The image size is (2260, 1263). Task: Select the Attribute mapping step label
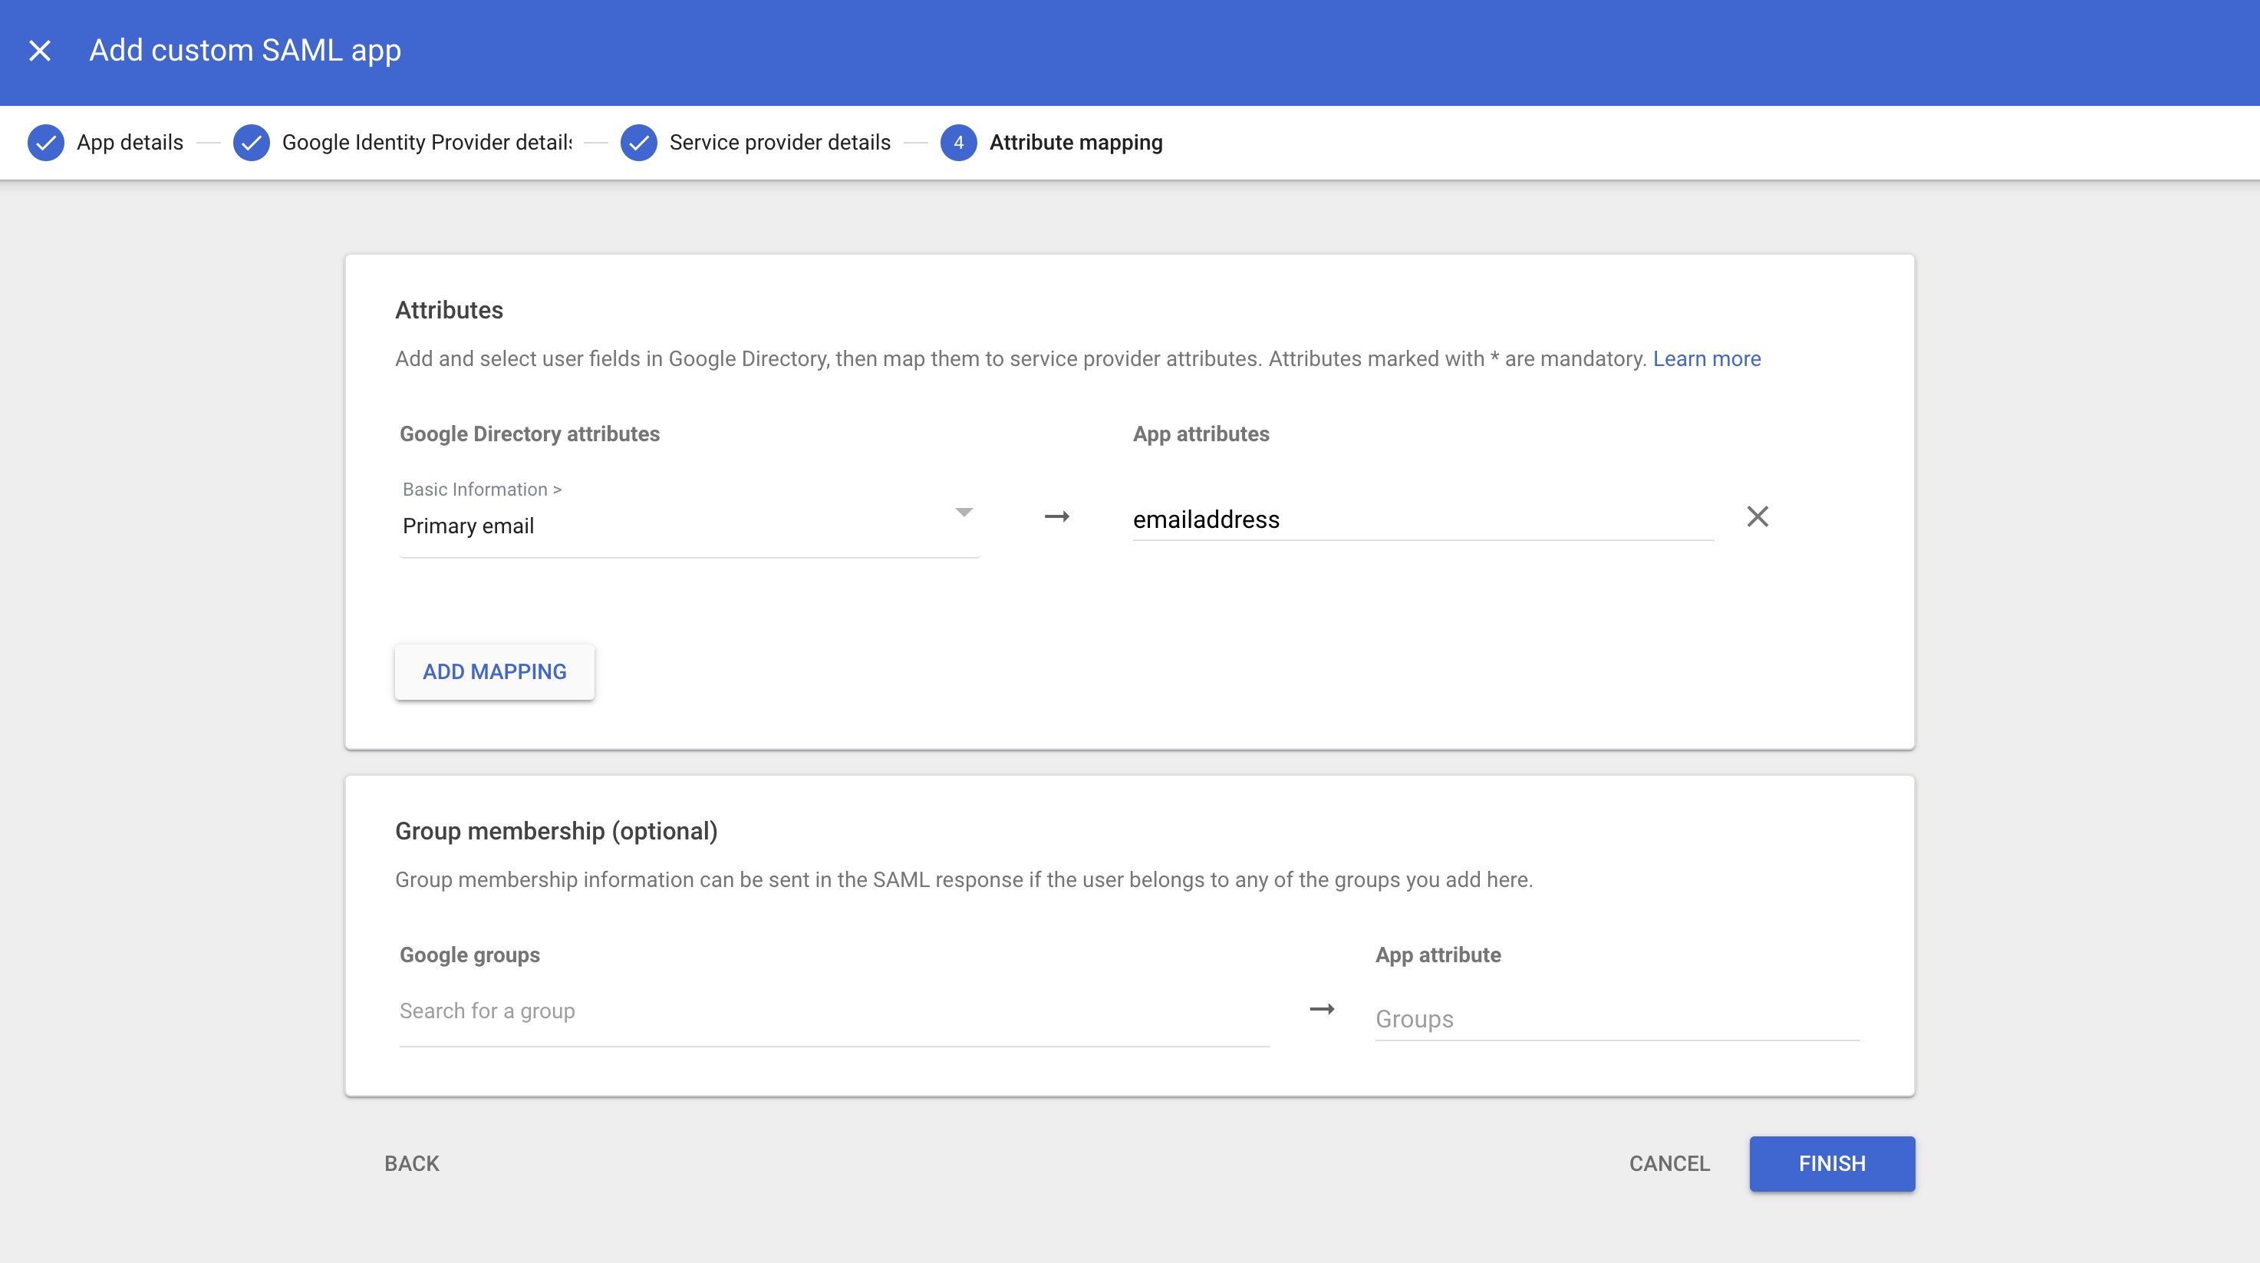1076,142
